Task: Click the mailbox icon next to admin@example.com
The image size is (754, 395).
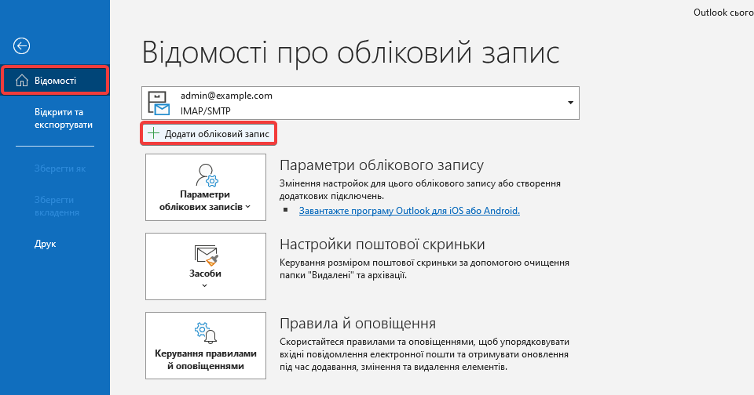Action: point(159,103)
